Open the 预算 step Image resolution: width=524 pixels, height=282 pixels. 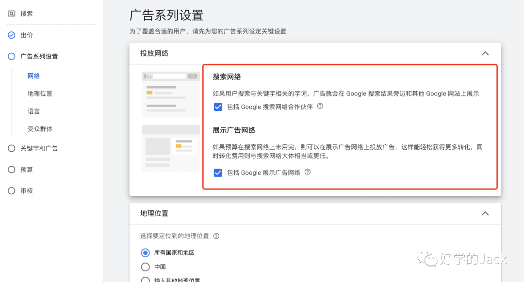[26, 170]
